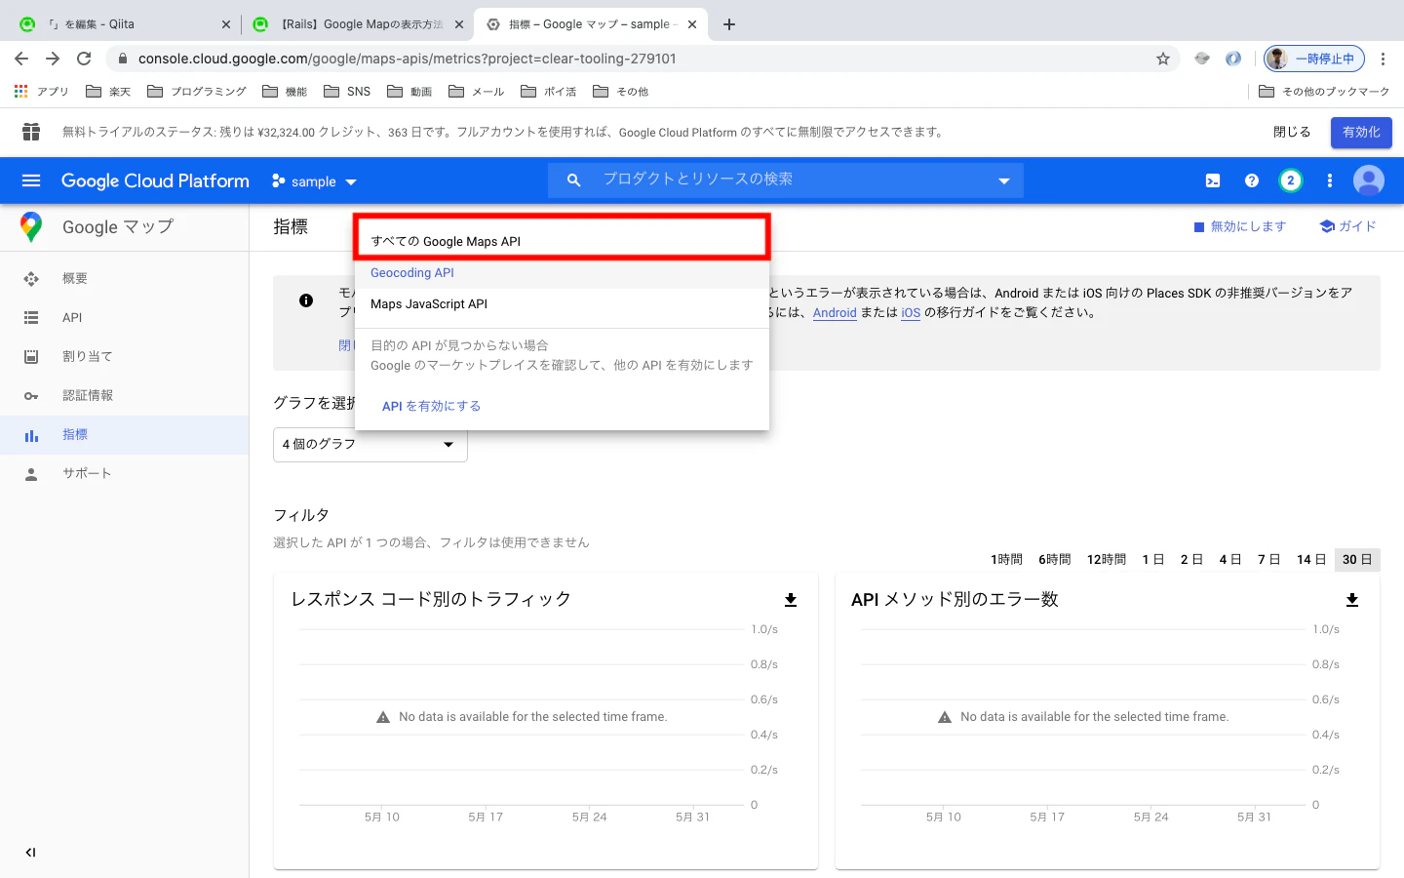Click API を有効にする link
The height and width of the screenshot is (878, 1404).
[x=431, y=406]
